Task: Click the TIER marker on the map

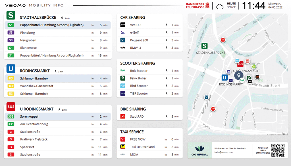Action: (231, 81)
